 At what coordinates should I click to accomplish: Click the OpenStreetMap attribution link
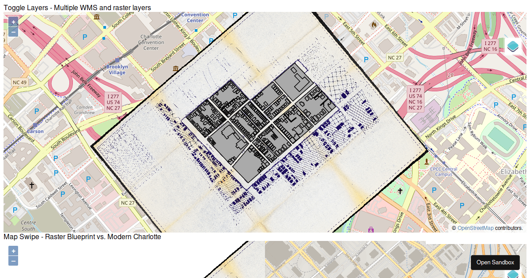(x=475, y=228)
